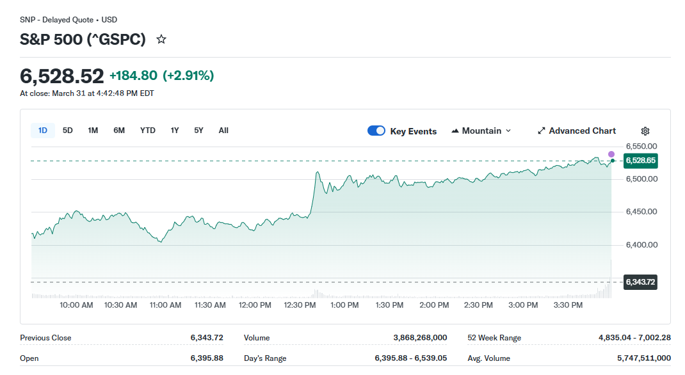Click the Advanced Chart expand arrows icon
Screen dimensions: 685x375
tap(542, 131)
